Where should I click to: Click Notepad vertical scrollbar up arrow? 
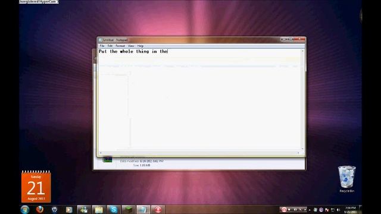[x=302, y=51]
